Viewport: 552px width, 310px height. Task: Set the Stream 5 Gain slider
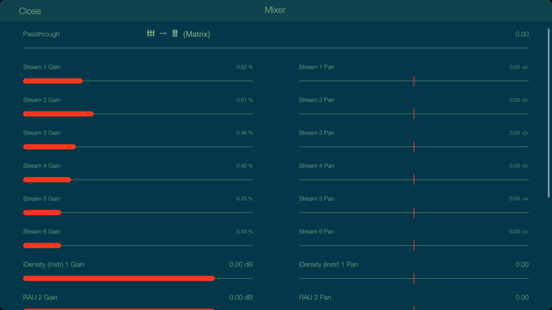click(x=138, y=212)
